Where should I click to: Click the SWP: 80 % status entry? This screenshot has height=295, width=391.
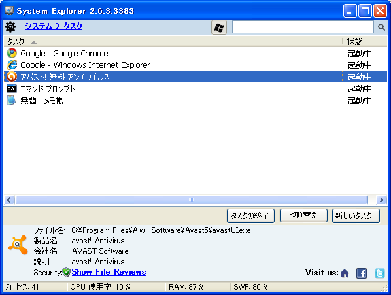click(250, 287)
